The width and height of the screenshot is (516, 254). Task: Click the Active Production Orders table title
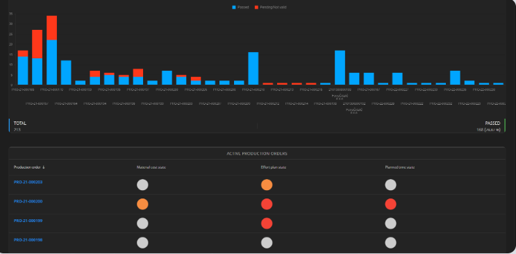[257, 153]
